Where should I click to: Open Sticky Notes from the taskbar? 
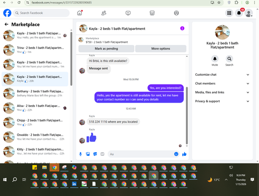pyautogui.click(x=35, y=167)
